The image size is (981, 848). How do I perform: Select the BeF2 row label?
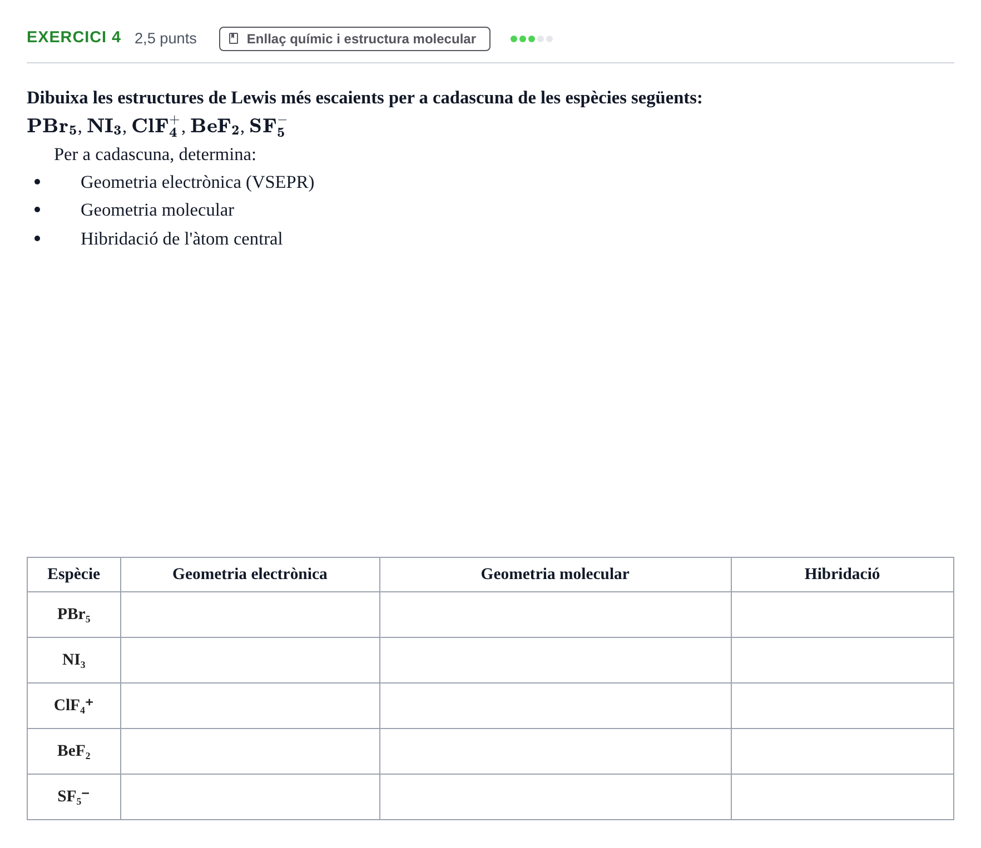74,751
